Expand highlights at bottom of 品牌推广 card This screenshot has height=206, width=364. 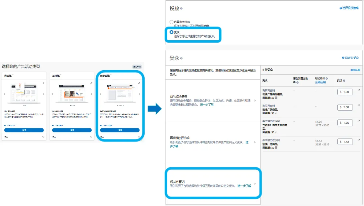[x=91, y=137]
